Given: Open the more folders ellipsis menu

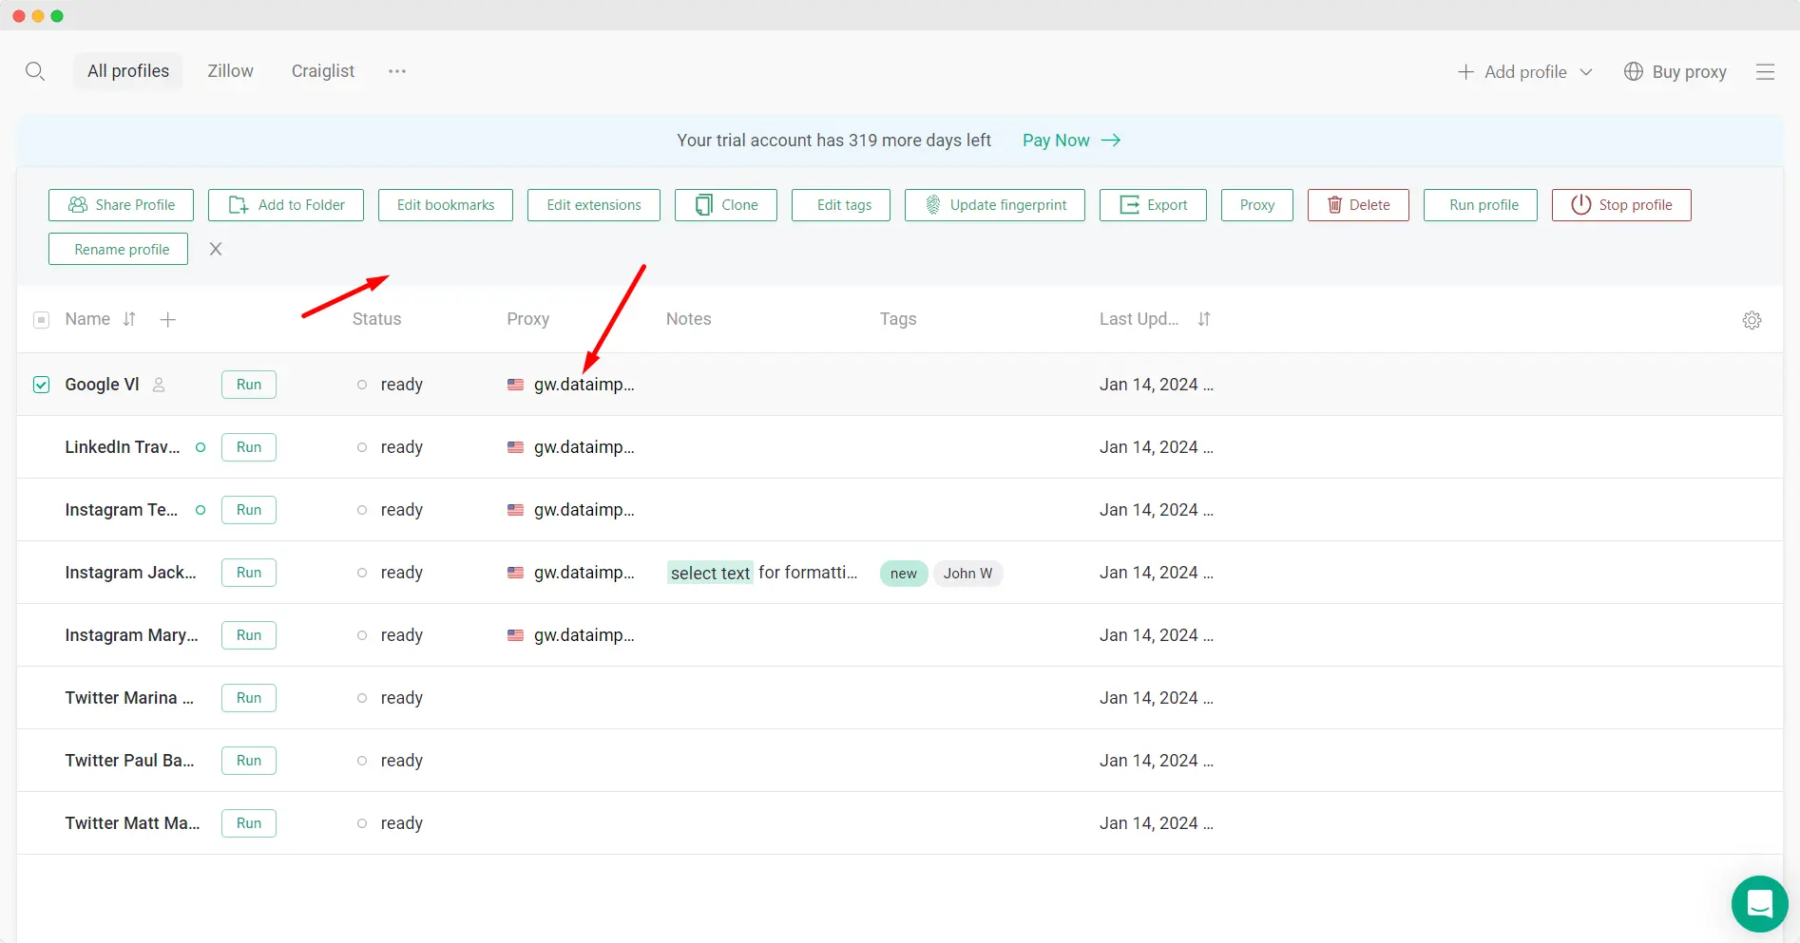Looking at the screenshot, I should [x=397, y=71].
